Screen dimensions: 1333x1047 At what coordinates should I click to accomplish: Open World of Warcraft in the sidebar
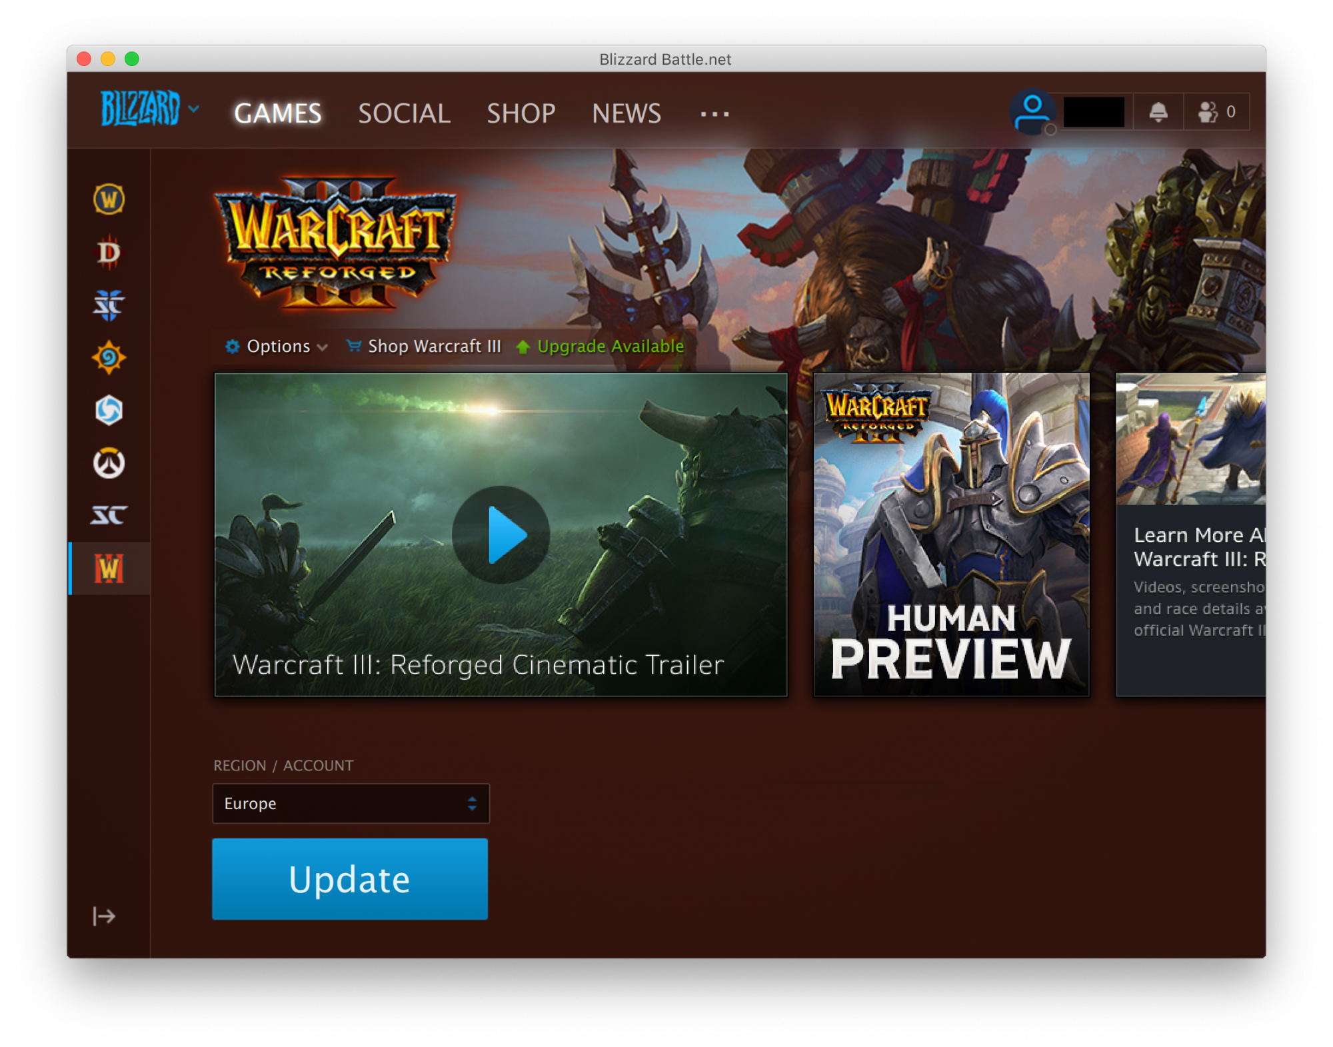pos(109,199)
